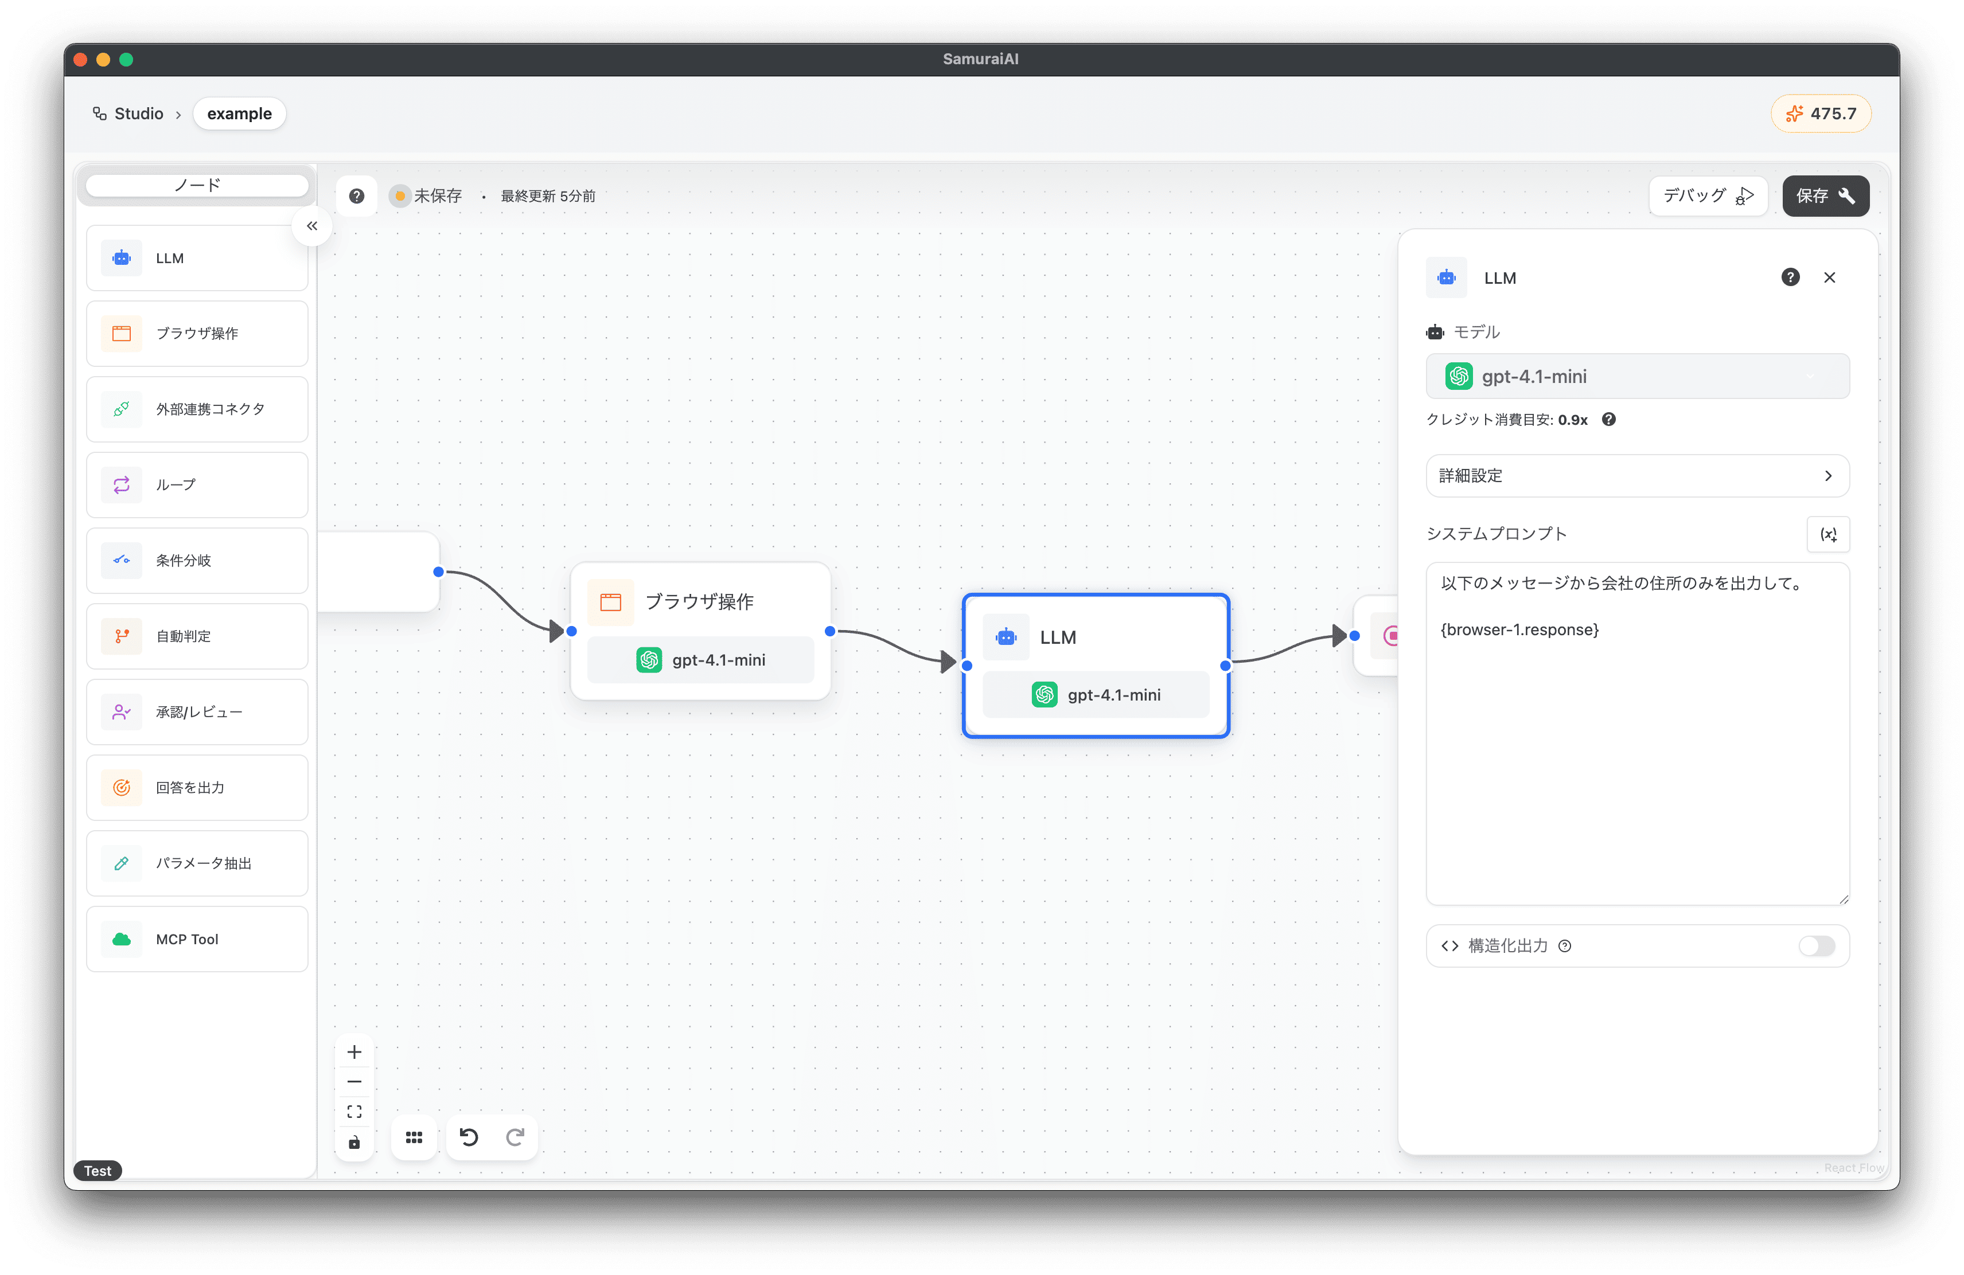
Task: Click the grid layout icon
Action: click(414, 1137)
